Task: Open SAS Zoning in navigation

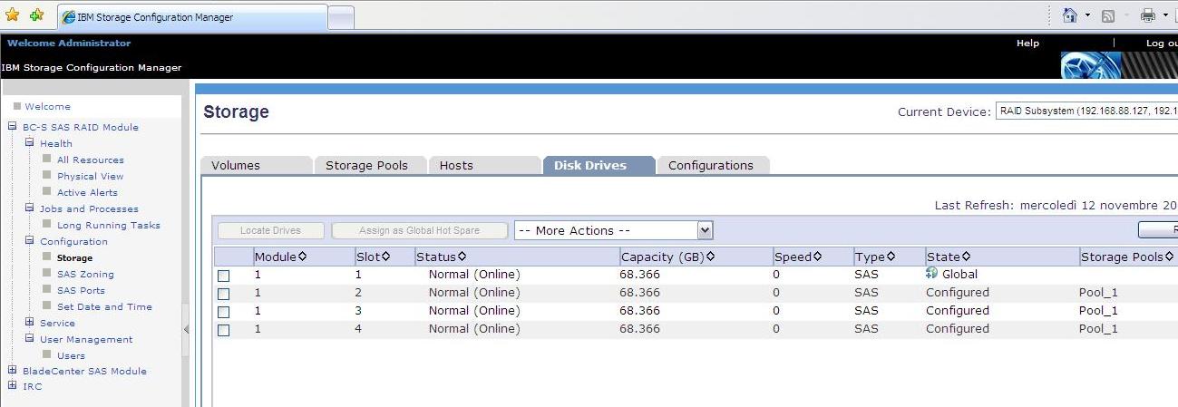Action: coord(85,275)
